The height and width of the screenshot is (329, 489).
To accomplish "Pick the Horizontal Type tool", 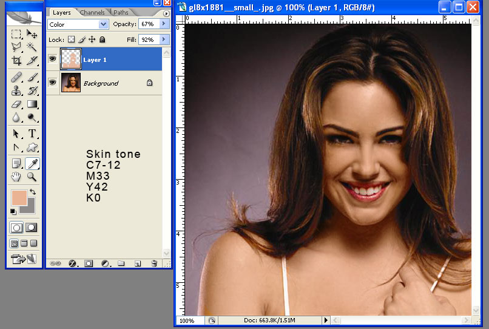I will pos(32,134).
